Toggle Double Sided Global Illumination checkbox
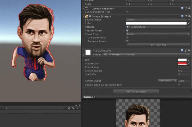 coord(179,85)
